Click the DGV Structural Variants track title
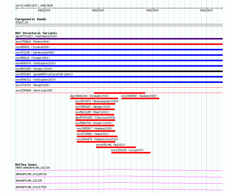Viewport: 230px width, 193px height. point(36,33)
